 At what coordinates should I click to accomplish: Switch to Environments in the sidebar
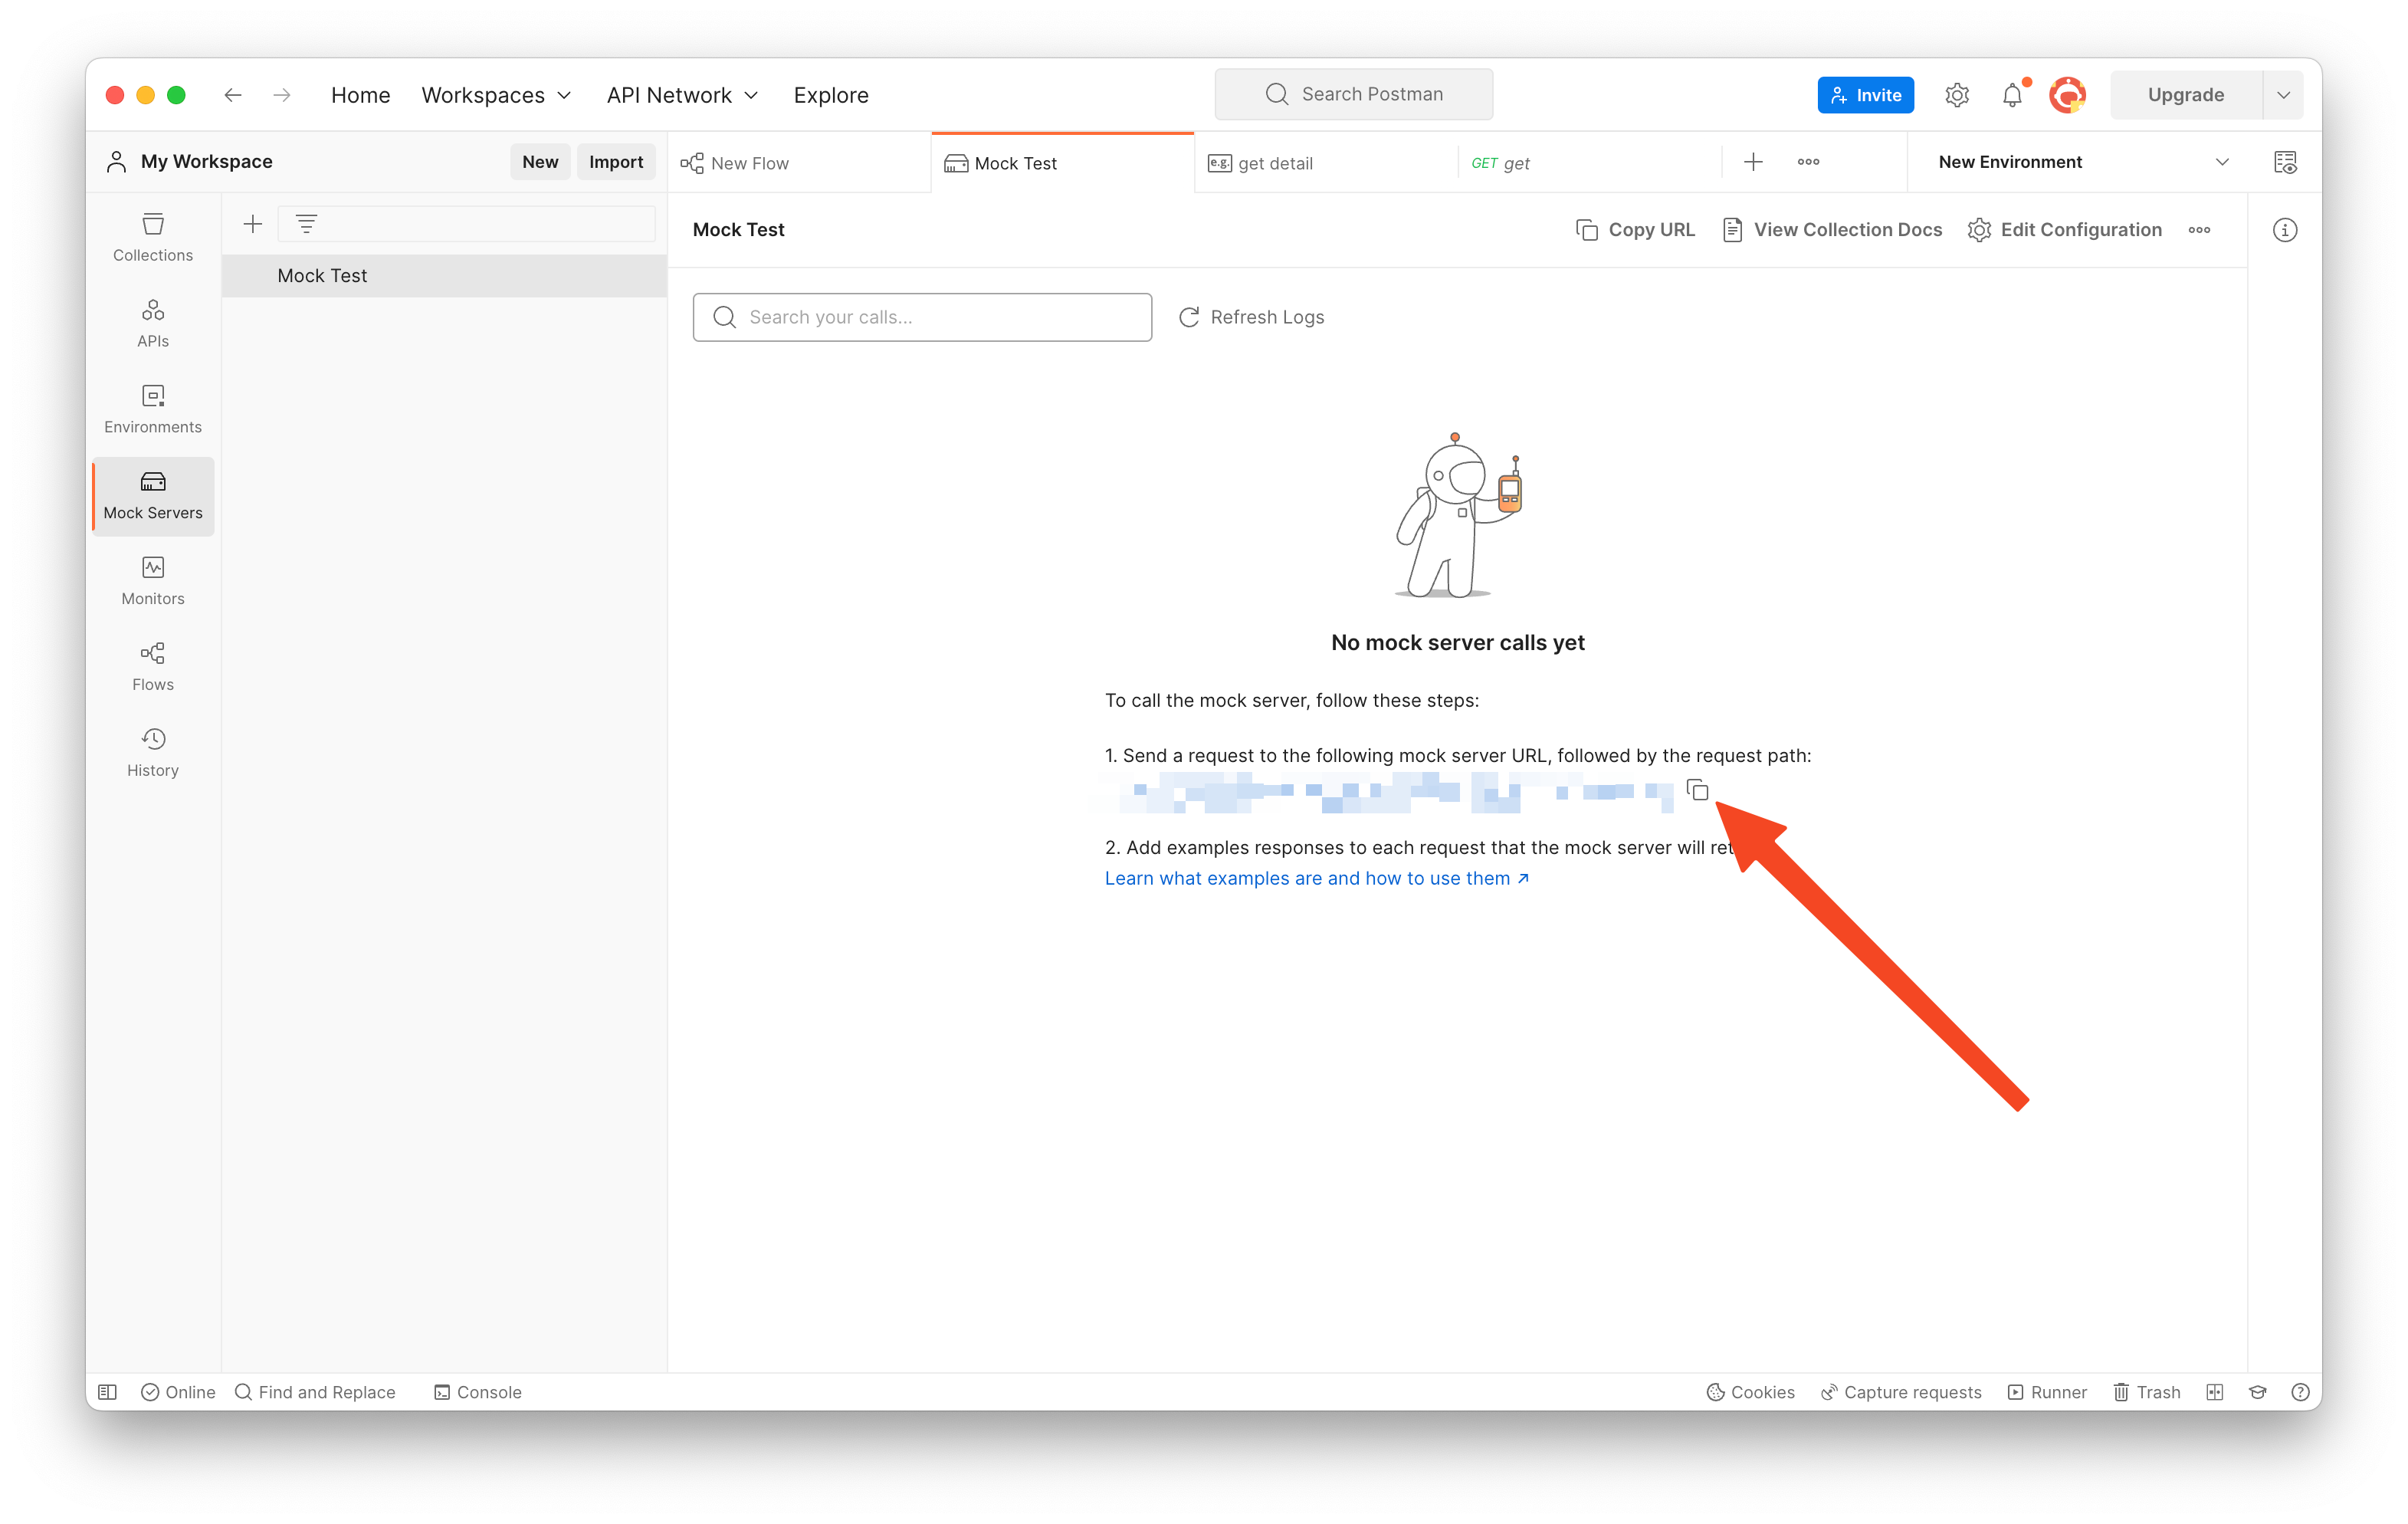coord(152,409)
